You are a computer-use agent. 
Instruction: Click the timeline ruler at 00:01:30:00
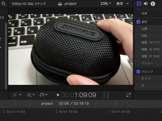click(x=68, y=112)
